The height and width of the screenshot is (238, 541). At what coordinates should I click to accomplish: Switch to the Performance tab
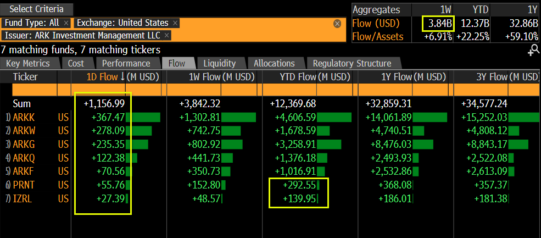point(126,63)
